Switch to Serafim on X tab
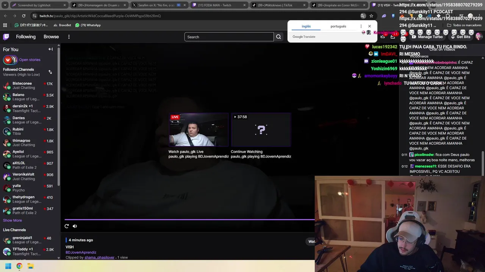 (x=158, y=5)
